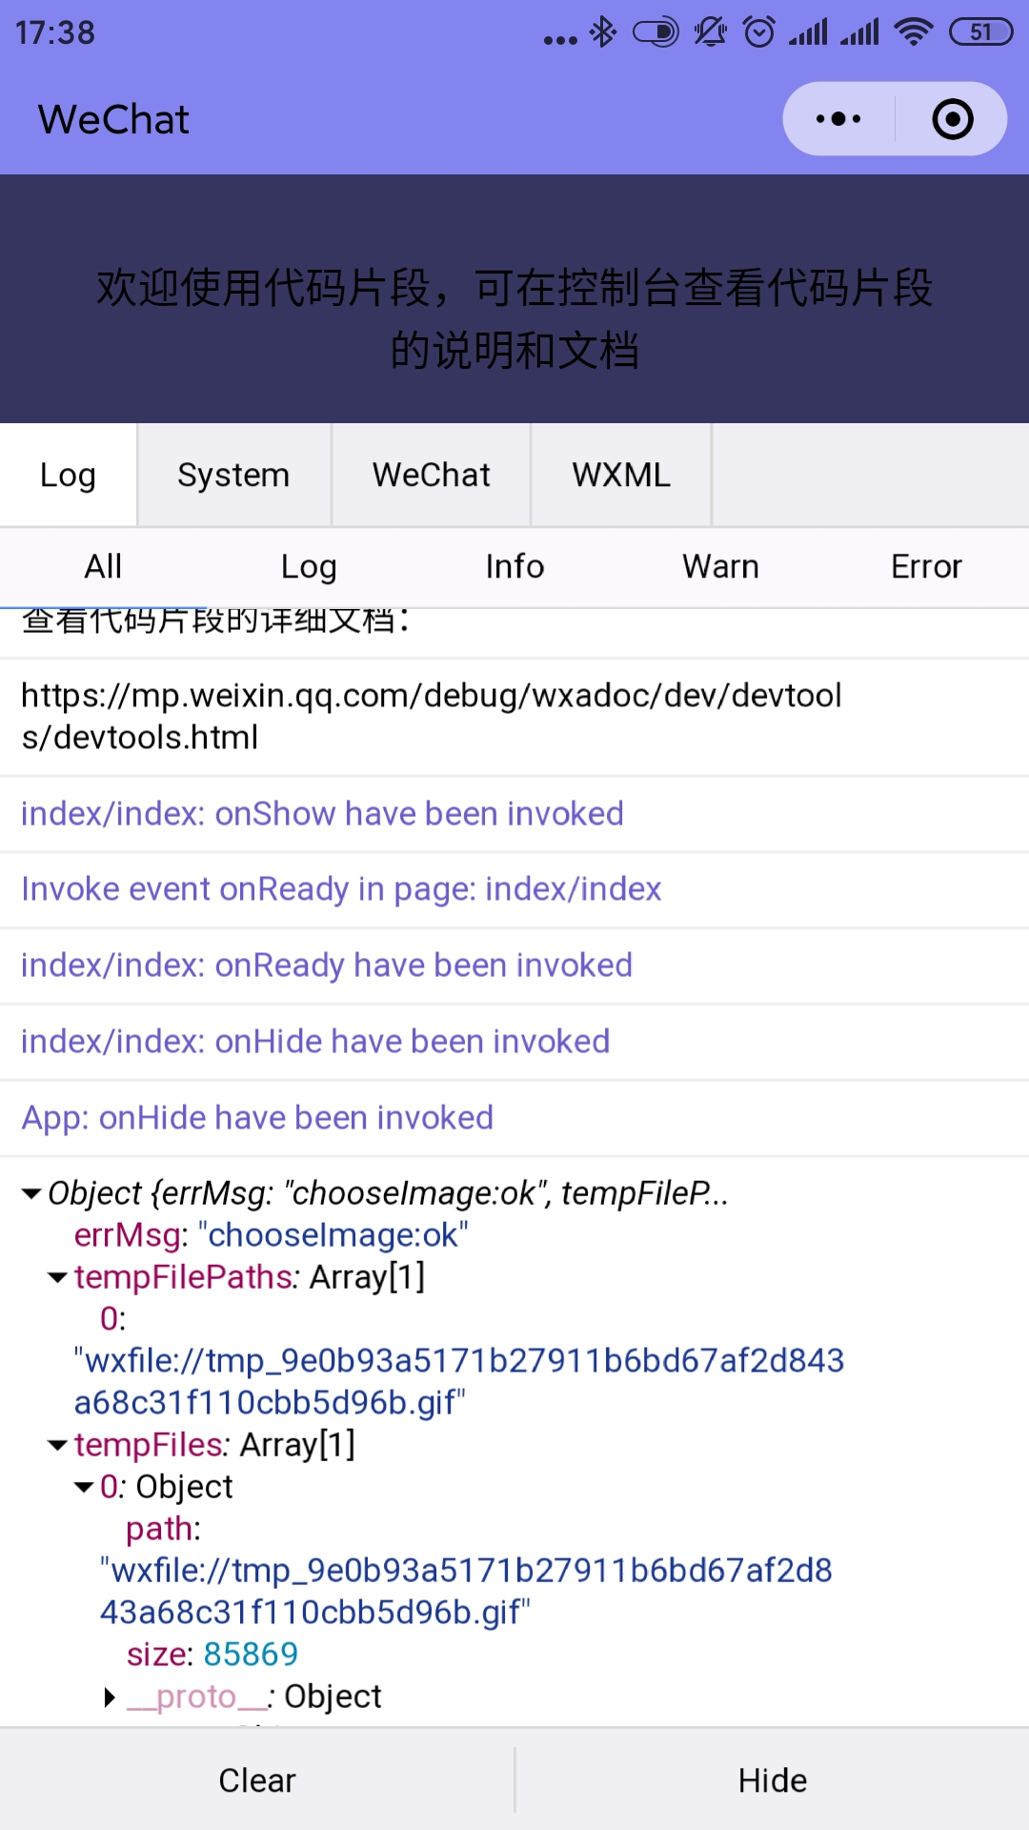This screenshot has height=1830, width=1029.
Task: Filter console by Log level
Action: (309, 567)
